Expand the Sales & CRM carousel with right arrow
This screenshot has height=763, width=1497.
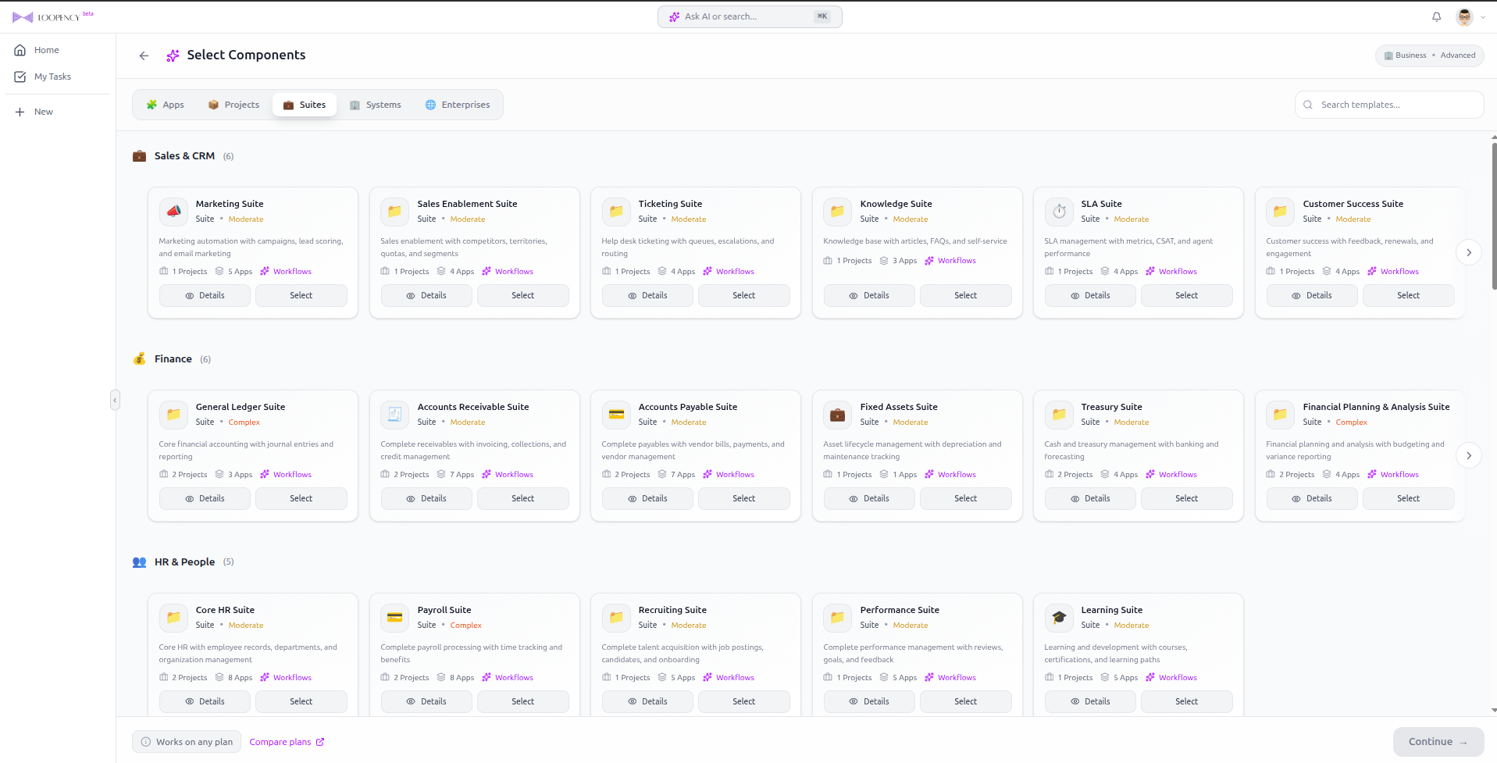point(1469,252)
